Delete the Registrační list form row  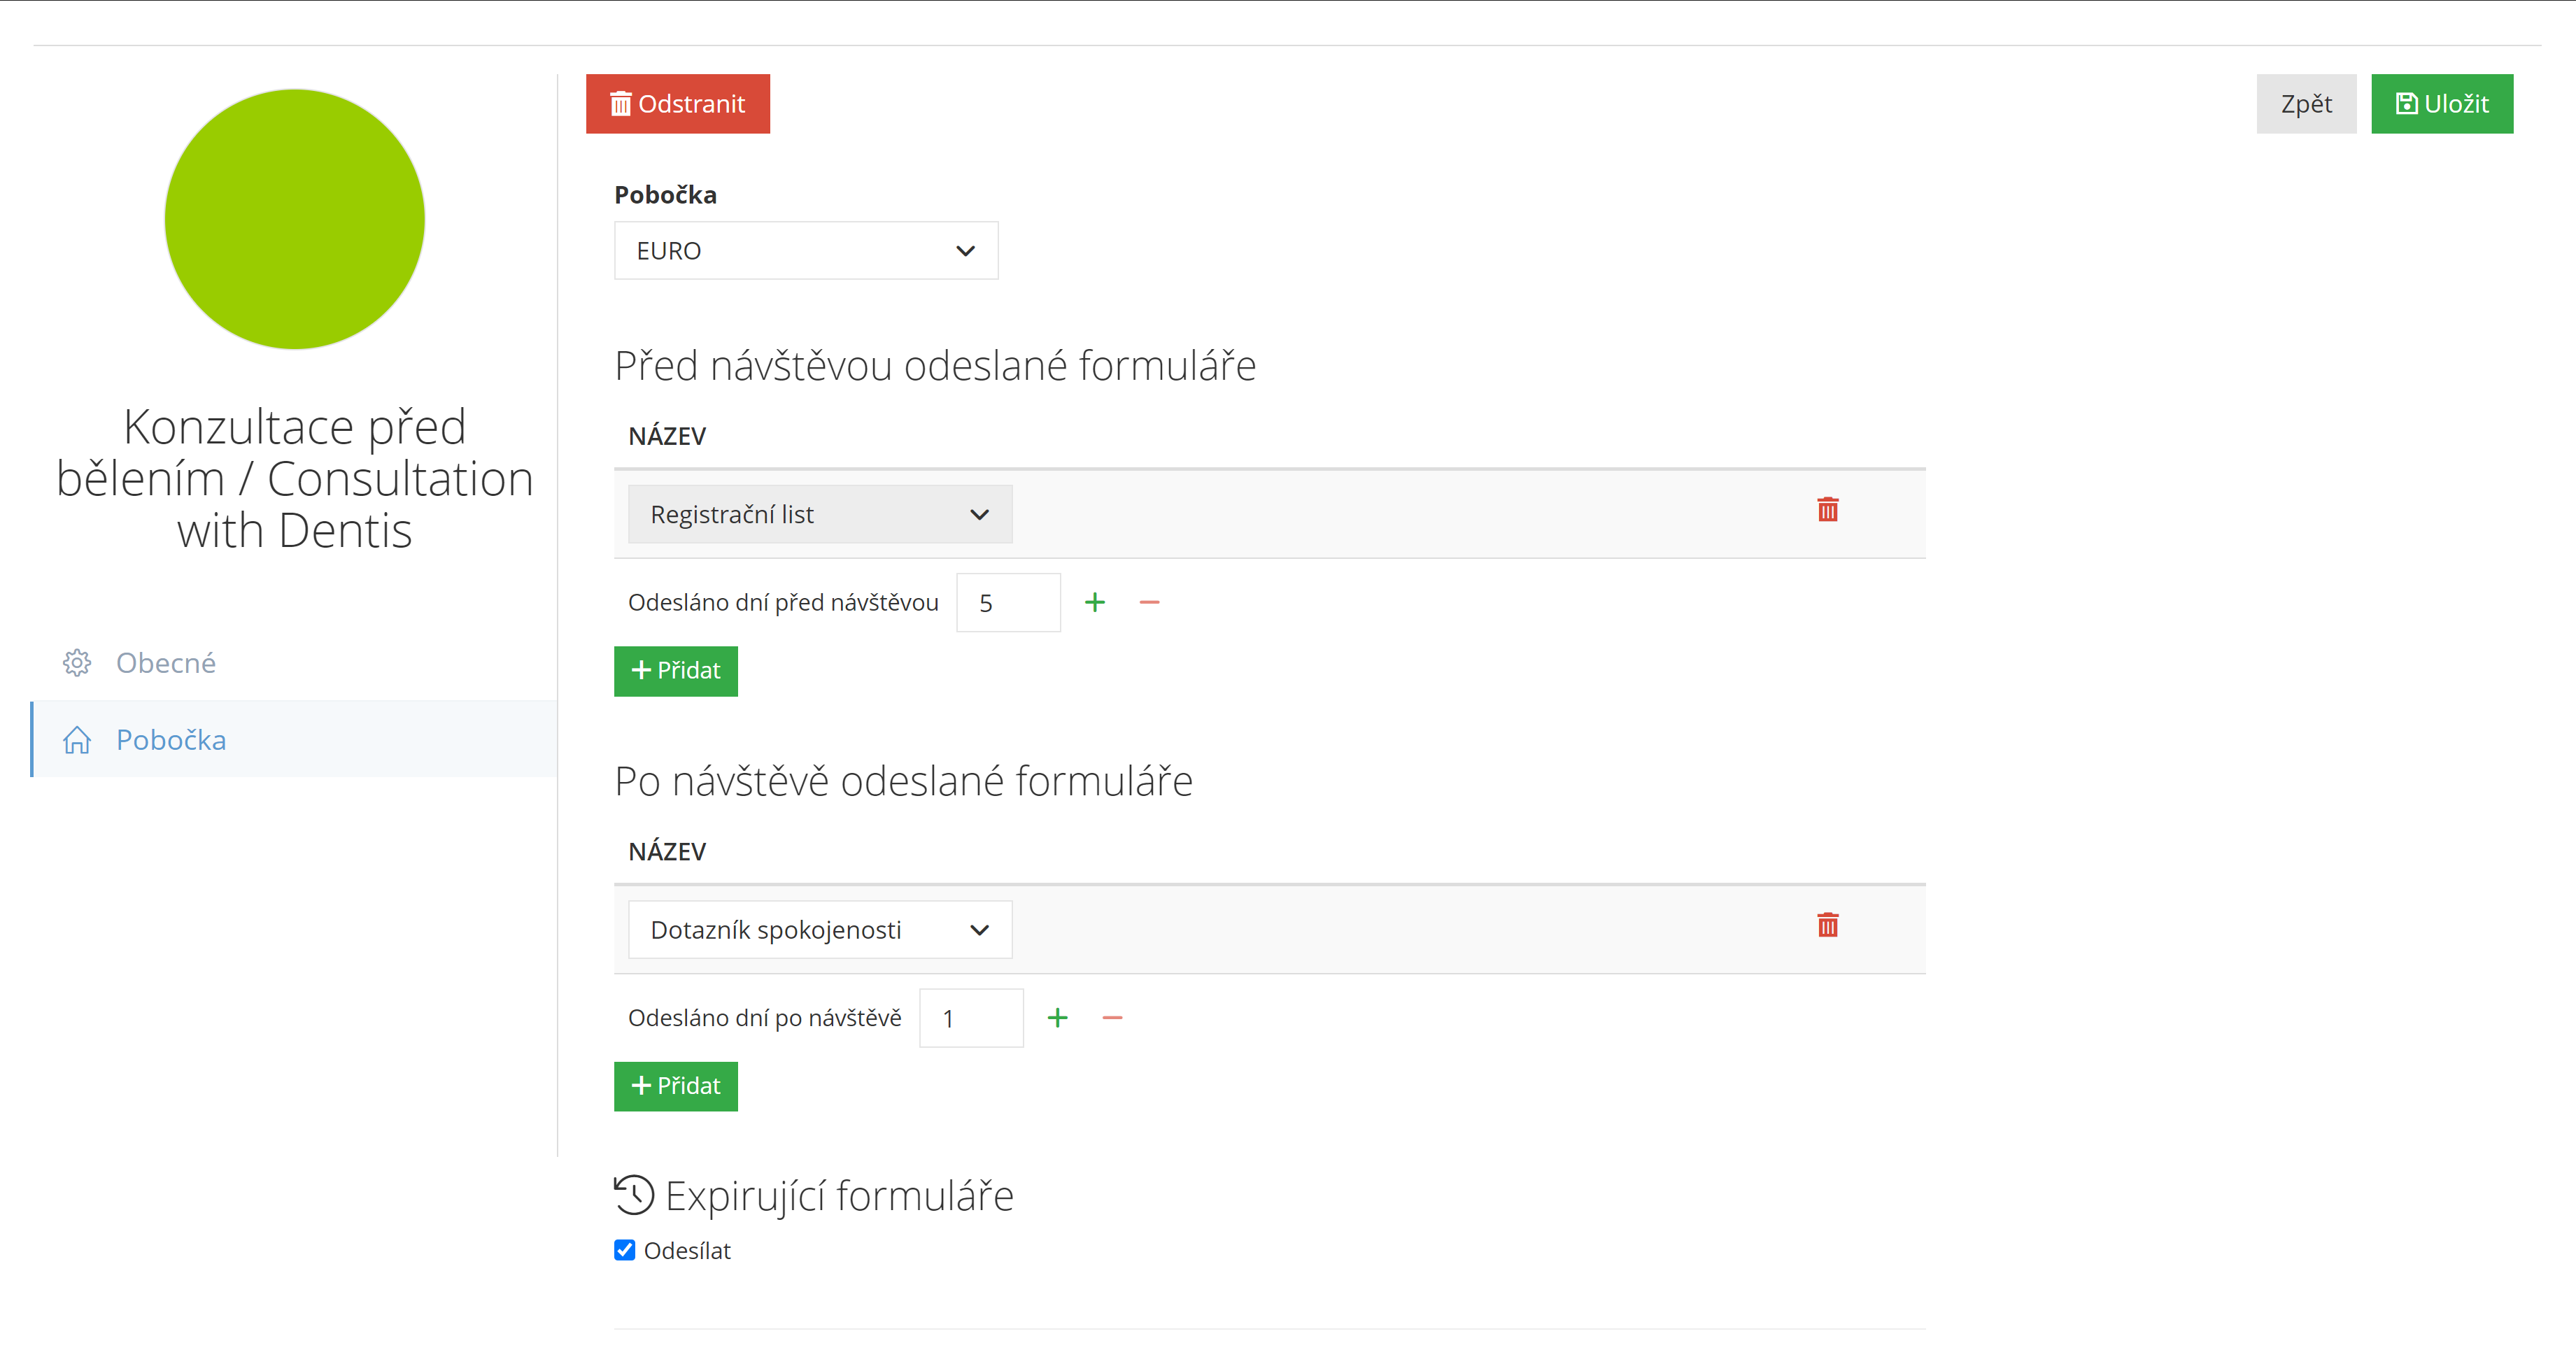pyautogui.click(x=1827, y=510)
